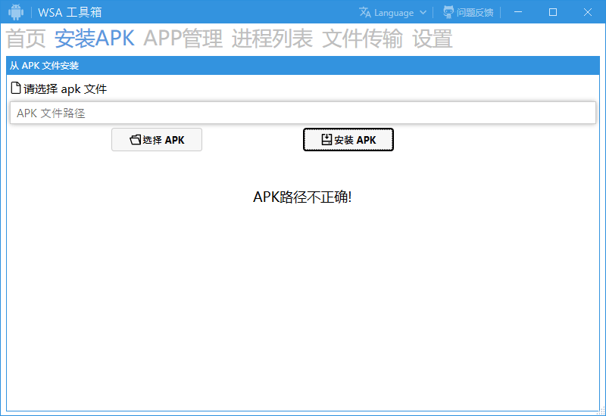Open the APP管理 tab
The image size is (606, 416).
183,39
